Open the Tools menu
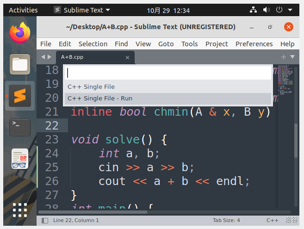This screenshot has height=229, width=304. [189, 44]
